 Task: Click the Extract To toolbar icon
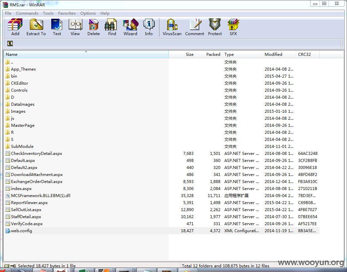36,27
